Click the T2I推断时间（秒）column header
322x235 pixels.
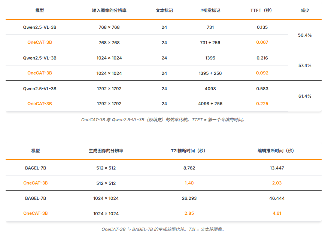(x=188, y=151)
